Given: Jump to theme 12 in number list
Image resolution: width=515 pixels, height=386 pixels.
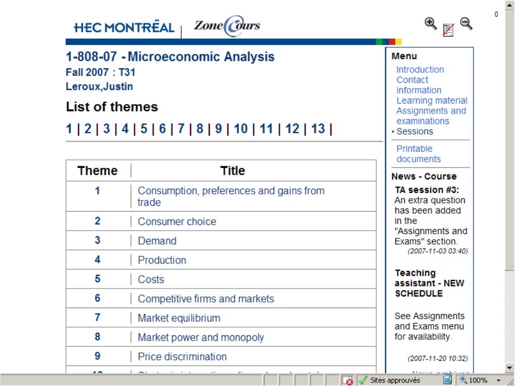Looking at the screenshot, I should [292, 129].
